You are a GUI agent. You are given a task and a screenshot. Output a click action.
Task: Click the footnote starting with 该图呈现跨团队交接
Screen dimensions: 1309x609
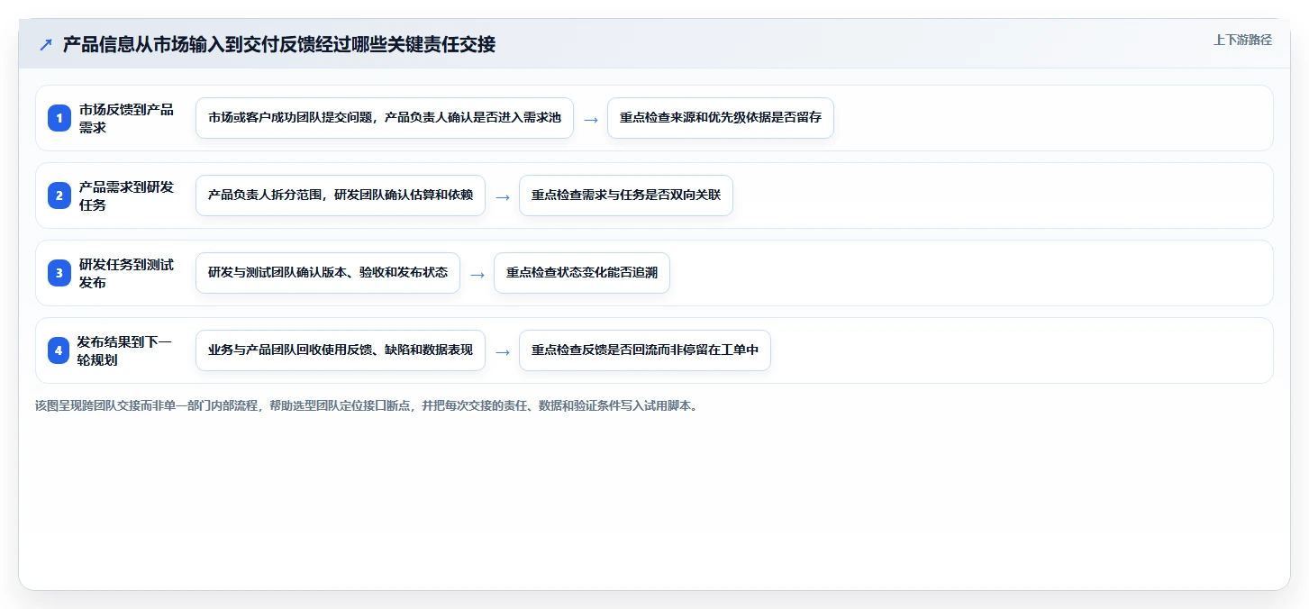[x=367, y=405]
